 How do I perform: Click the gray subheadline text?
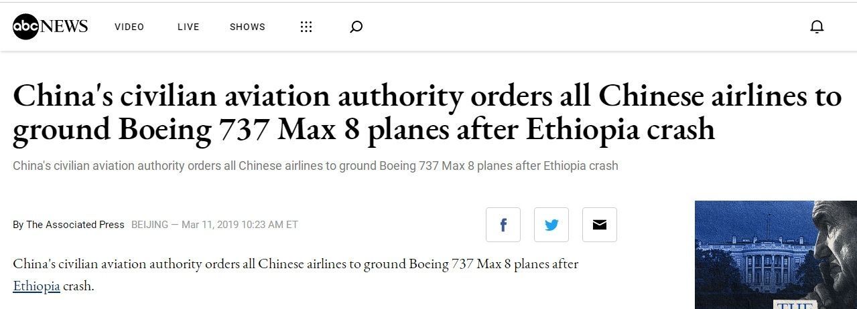pos(315,166)
